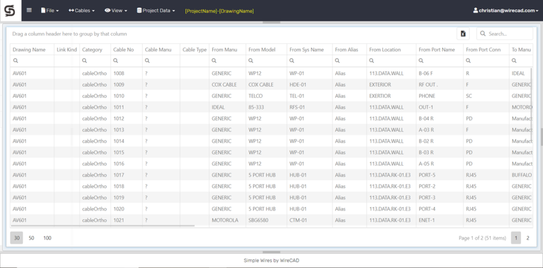The width and height of the screenshot is (543, 268).
Task: Sort by the From Manu column header
Action: pos(224,50)
